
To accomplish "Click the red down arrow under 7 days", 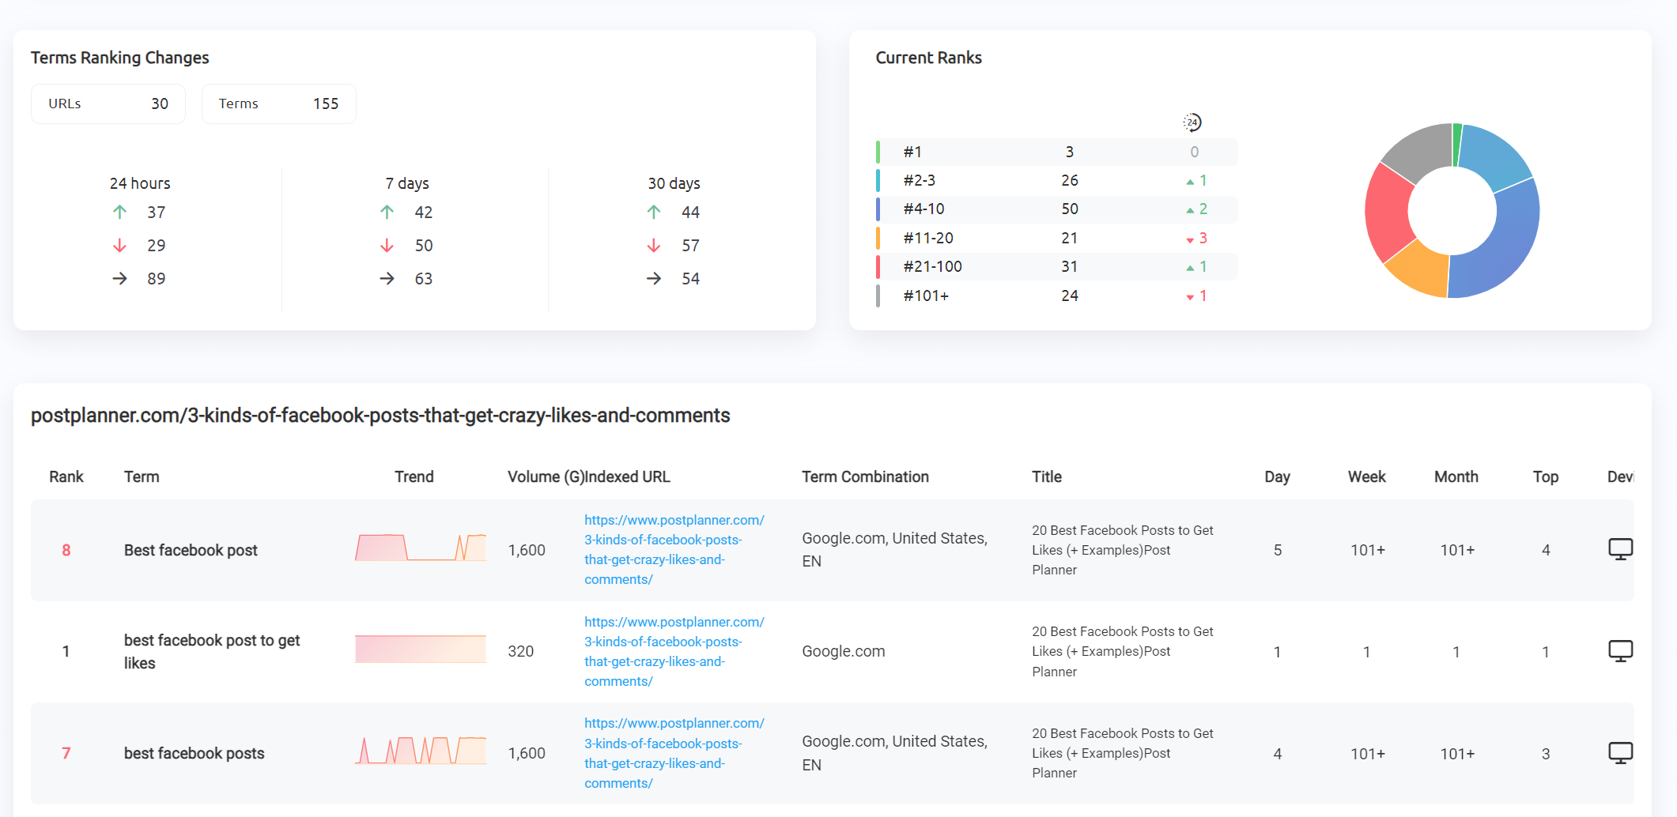I will 387,246.
